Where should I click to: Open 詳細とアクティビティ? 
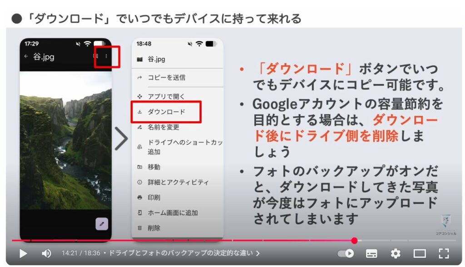point(178,182)
